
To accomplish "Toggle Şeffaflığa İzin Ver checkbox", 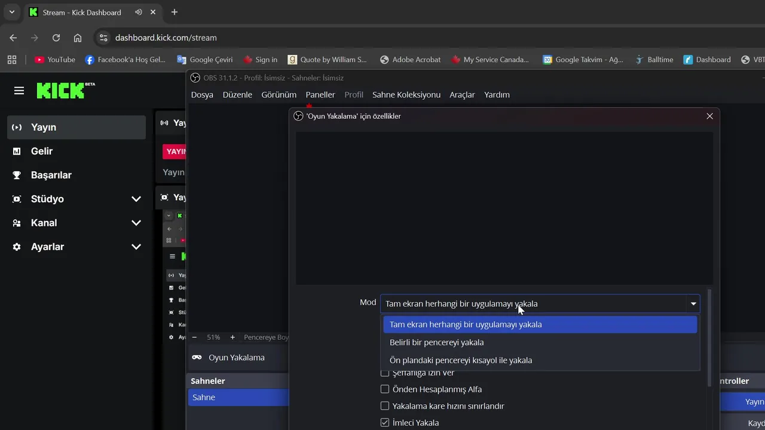I will point(385,373).
